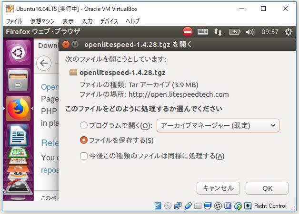299x214 pixels.
Task: Maximize the VirtualBox window
Action: 263,9
